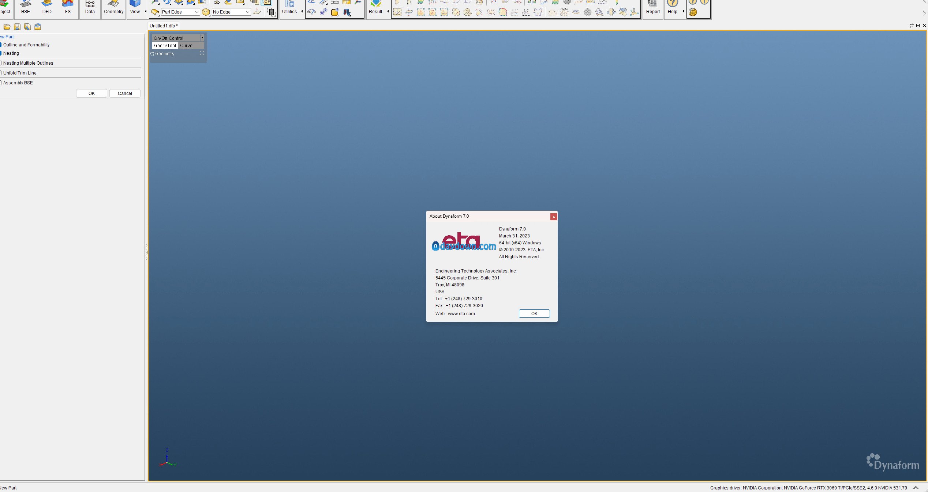The width and height of the screenshot is (928, 492).
Task: Click Cancel in the New Part panel
Action: (125, 94)
